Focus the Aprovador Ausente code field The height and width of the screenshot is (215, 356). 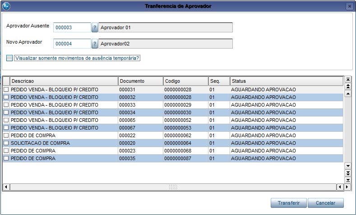(72, 27)
